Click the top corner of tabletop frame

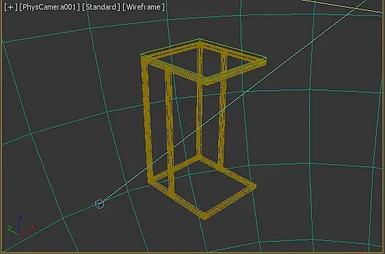pos(200,41)
